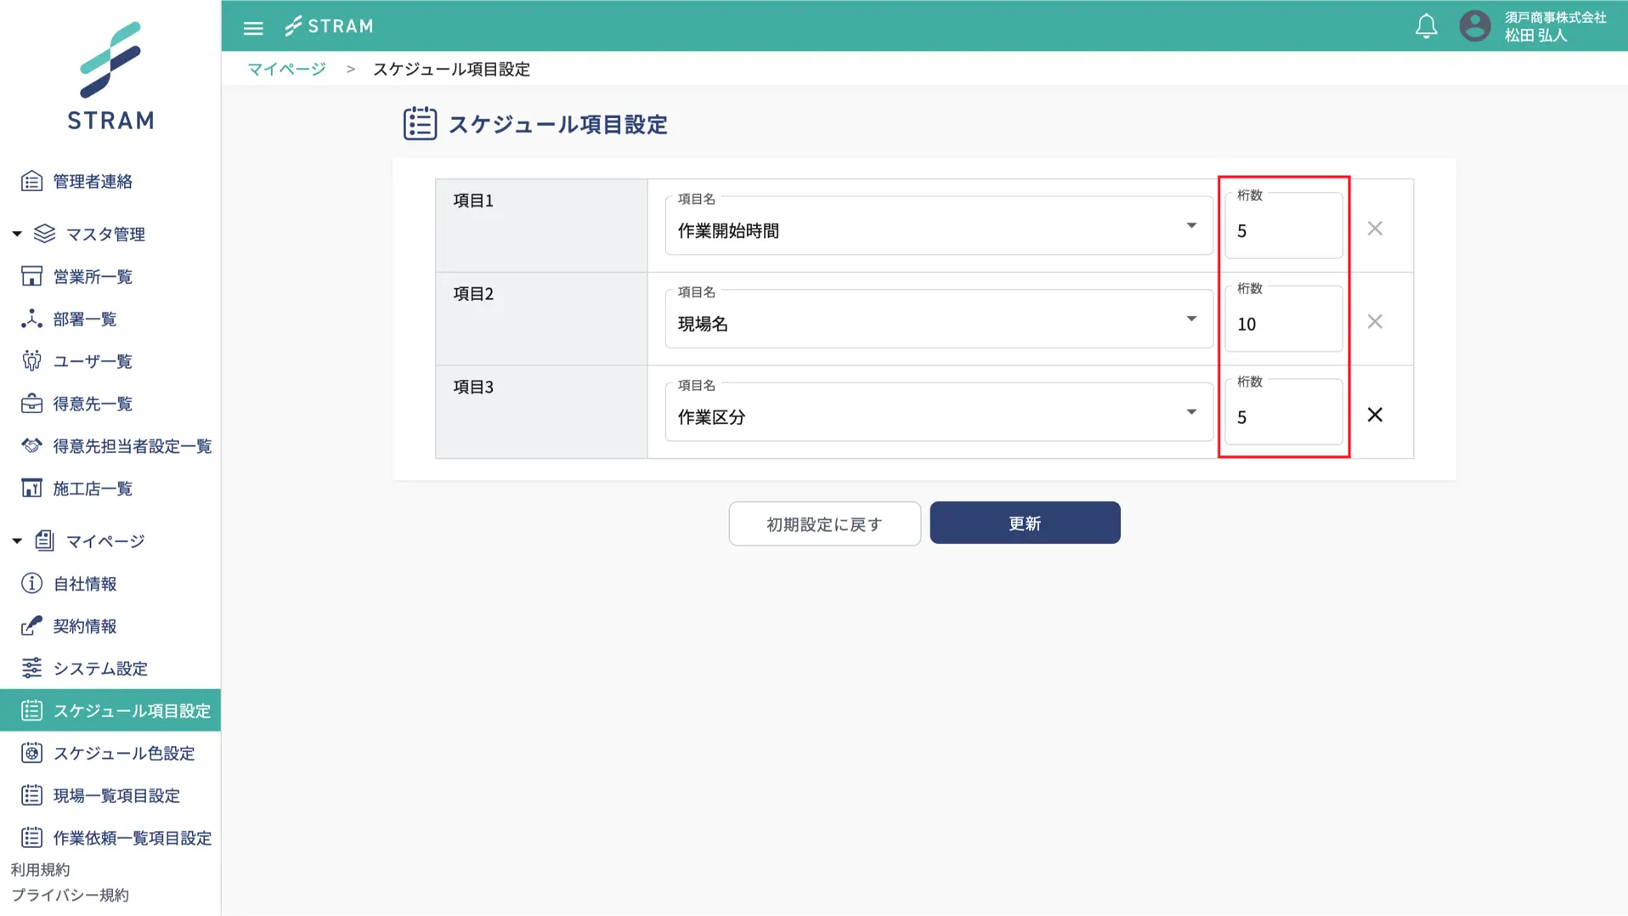Open the user account avatar icon
The image size is (1628, 916).
click(1474, 26)
